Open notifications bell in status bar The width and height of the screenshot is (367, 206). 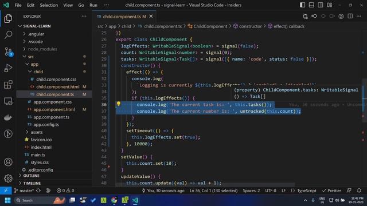tap(359, 191)
